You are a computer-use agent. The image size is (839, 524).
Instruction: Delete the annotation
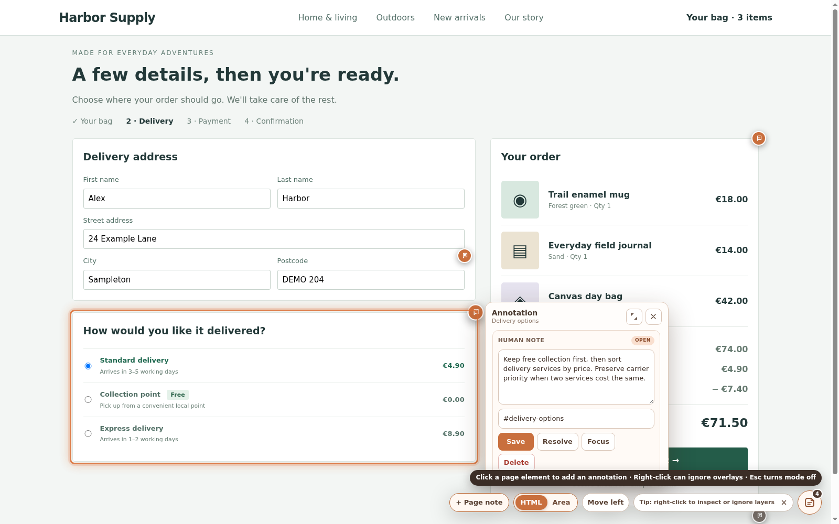point(517,462)
